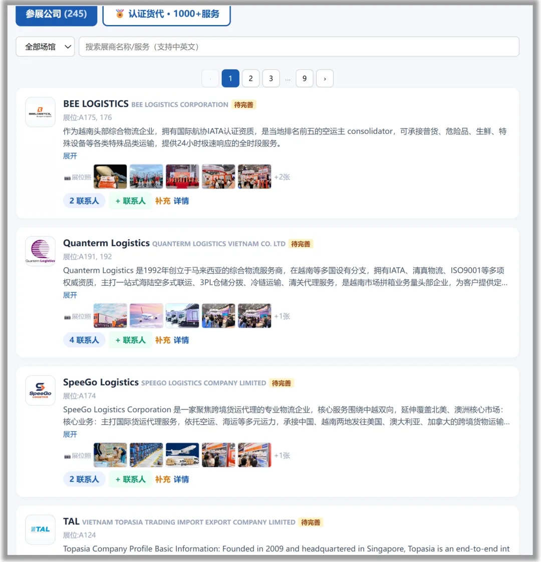Click the previous page arrow
The height and width of the screenshot is (562, 541).
pyautogui.click(x=210, y=78)
